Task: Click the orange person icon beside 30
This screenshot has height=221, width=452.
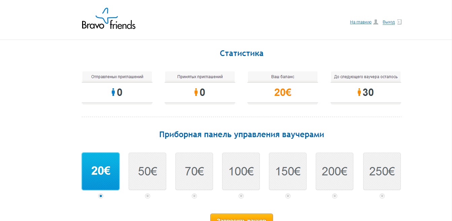Action: (359, 92)
